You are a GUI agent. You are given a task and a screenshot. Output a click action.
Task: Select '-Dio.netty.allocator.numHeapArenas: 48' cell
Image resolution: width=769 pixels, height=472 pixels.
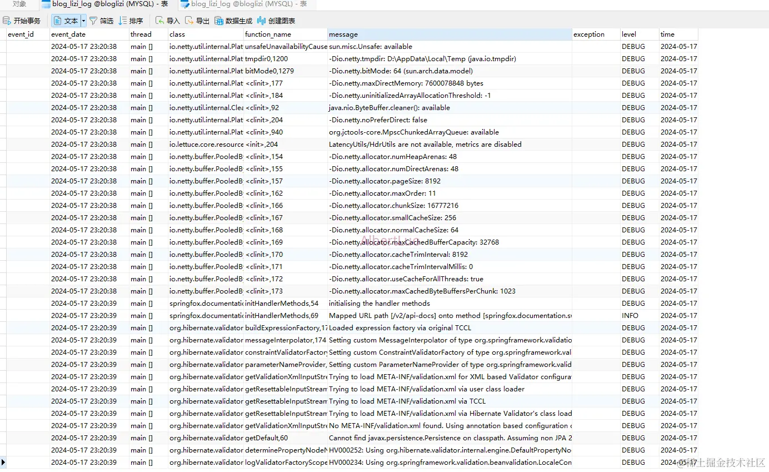click(450, 157)
